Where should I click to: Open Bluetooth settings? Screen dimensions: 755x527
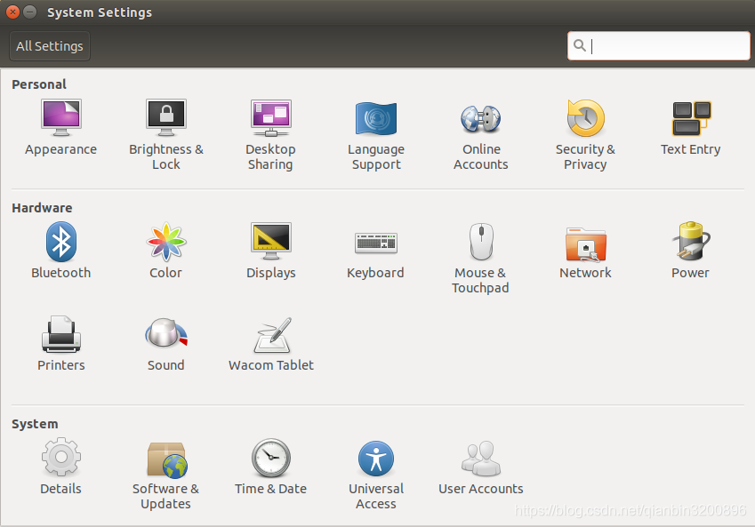click(60, 251)
